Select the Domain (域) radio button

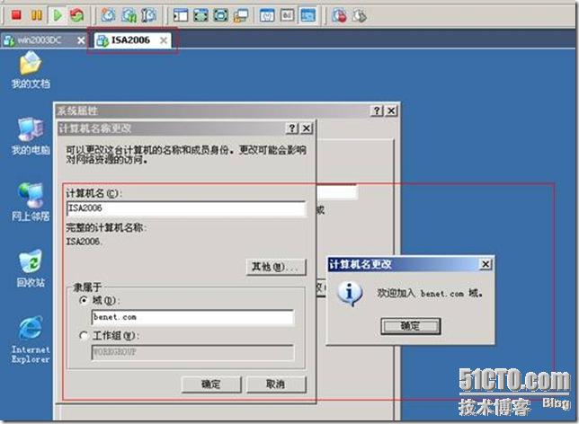[x=84, y=301]
